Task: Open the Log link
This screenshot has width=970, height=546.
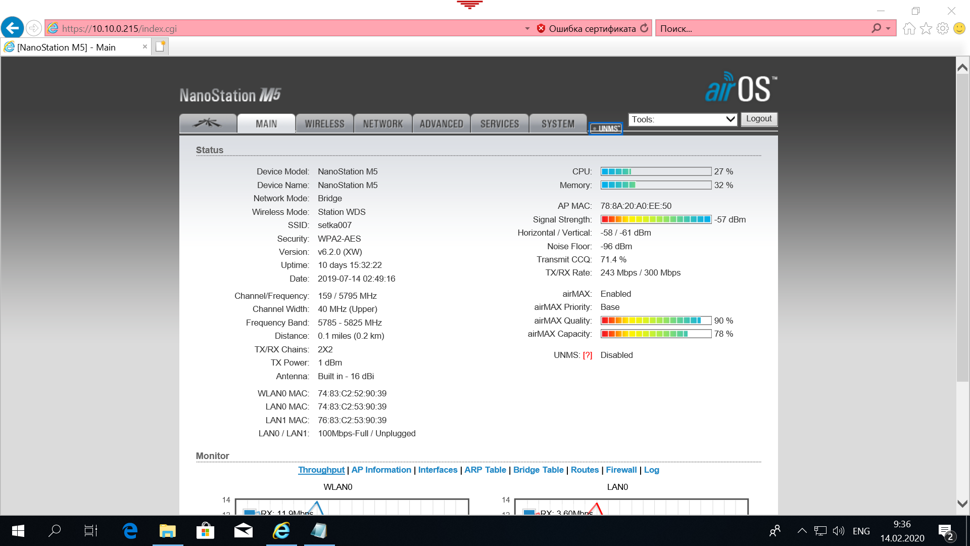Action: (651, 470)
